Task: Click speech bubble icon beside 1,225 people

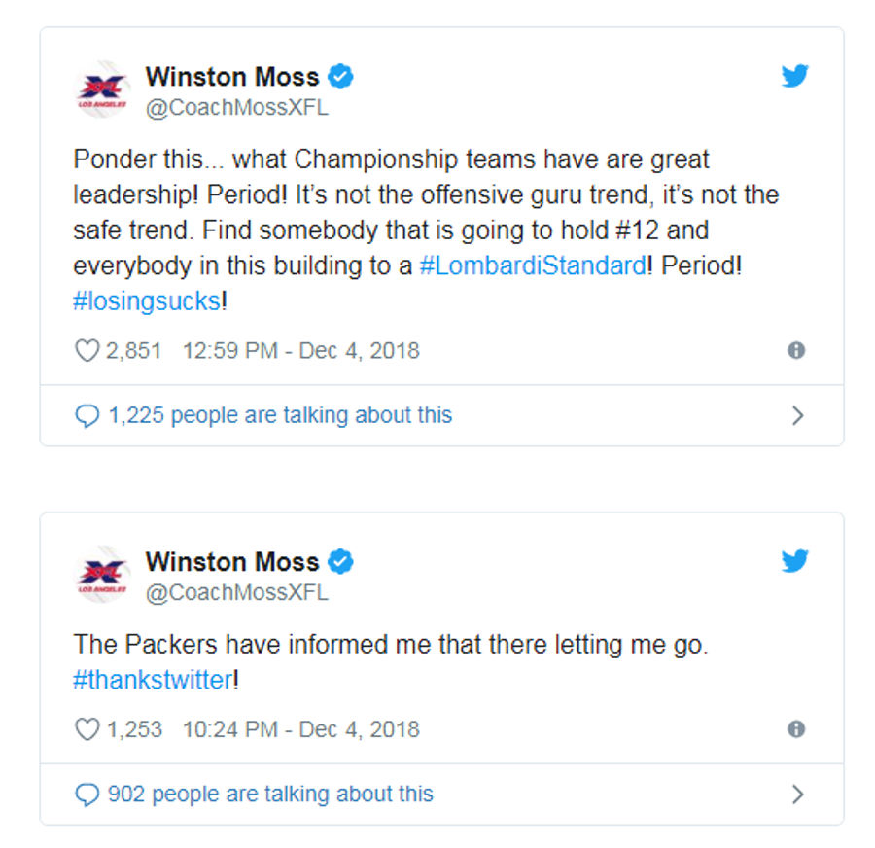Action: pyautogui.click(x=87, y=416)
